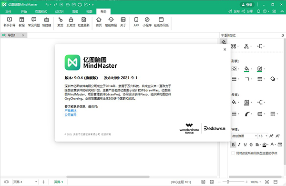Toggle Bold formatting button
286x186 pixels.
click(x=233, y=145)
